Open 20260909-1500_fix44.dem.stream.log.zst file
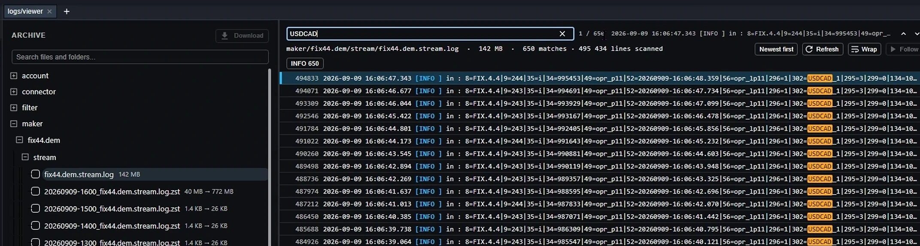920x246 pixels. (112, 209)
